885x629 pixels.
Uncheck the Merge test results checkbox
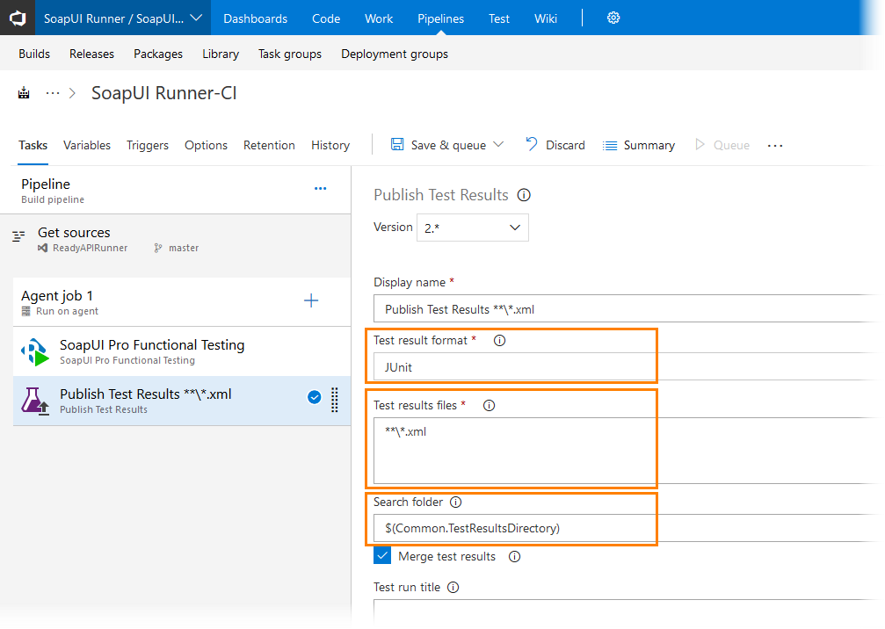coord(382,556)
